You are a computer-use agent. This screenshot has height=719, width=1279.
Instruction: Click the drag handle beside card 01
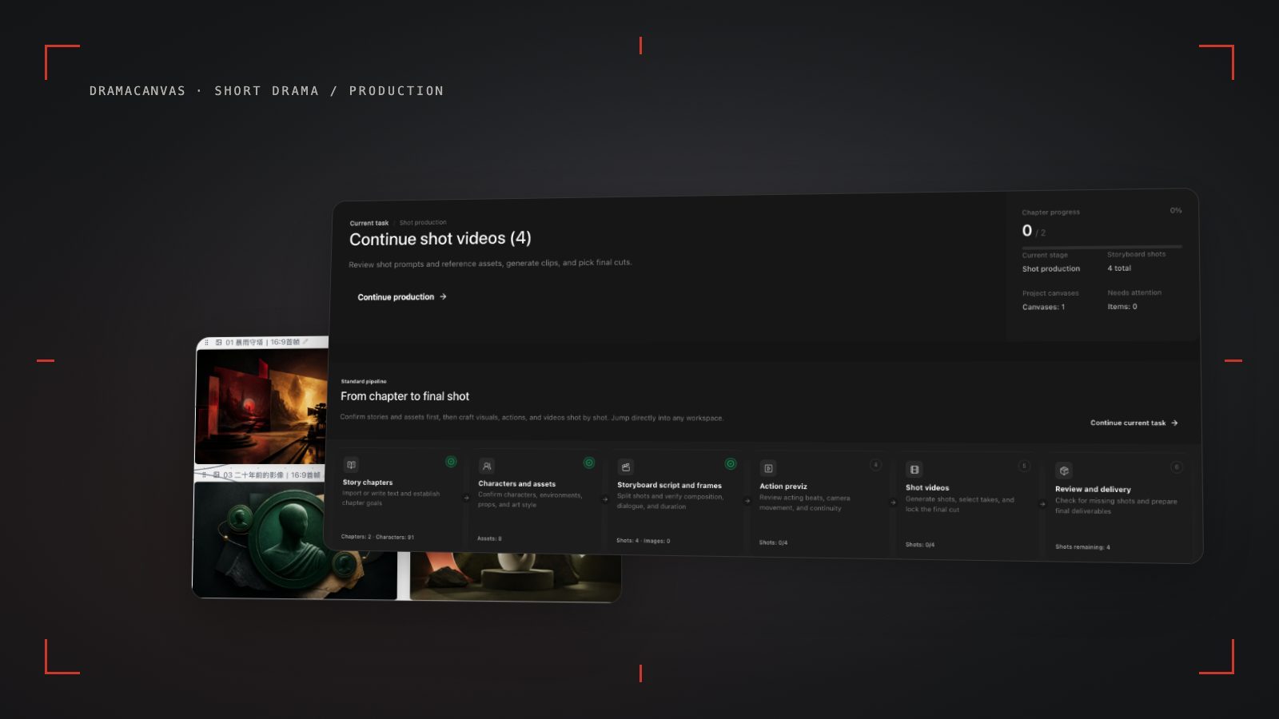pyautogui.click(x=206, y=343)
